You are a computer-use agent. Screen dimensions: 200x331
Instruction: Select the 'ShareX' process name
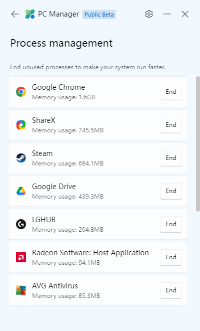pyautogui.click(x=43, y=120)
